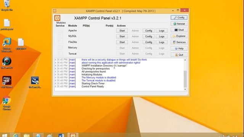View Logs for the FileZilla module
The width and height of the screenshot is (244, 137).
(162, 42)
